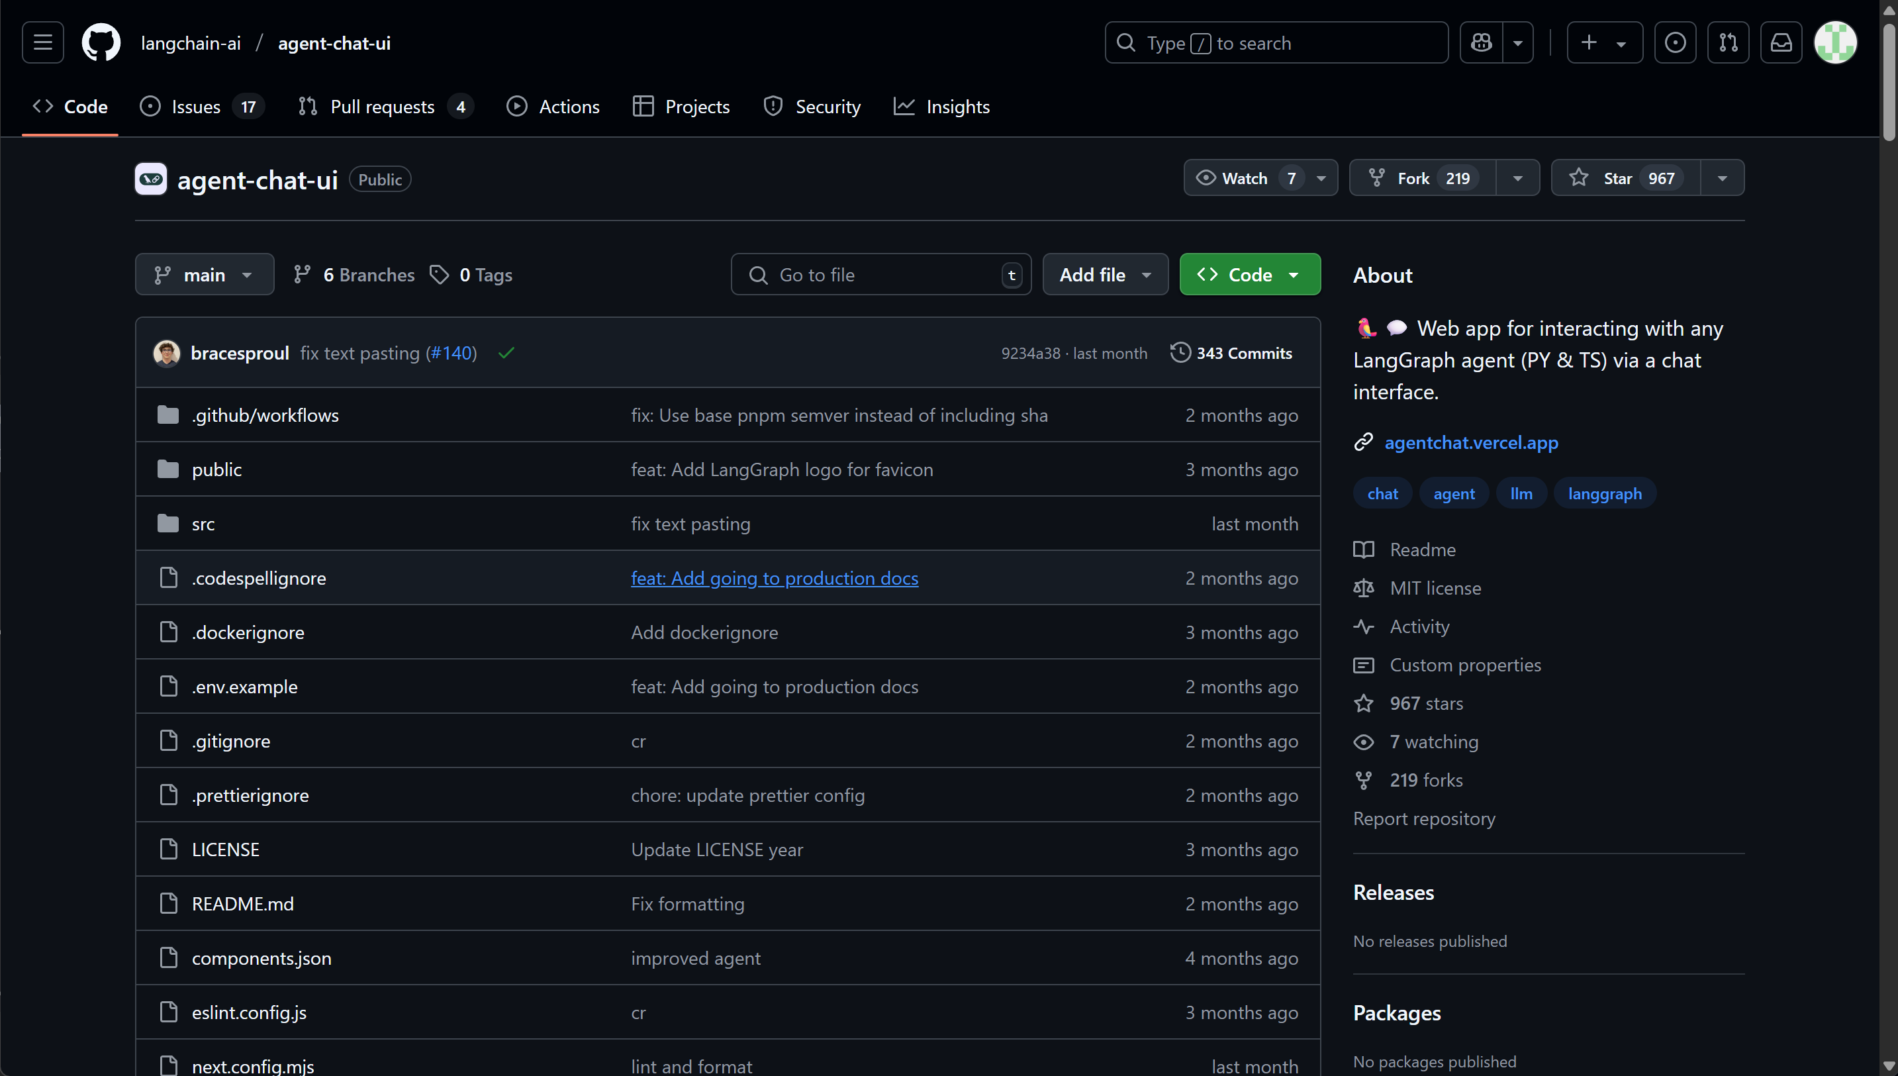Open the .gitignore file
Viewport: 1898px width, 1076px height.
tap(230, 741)
